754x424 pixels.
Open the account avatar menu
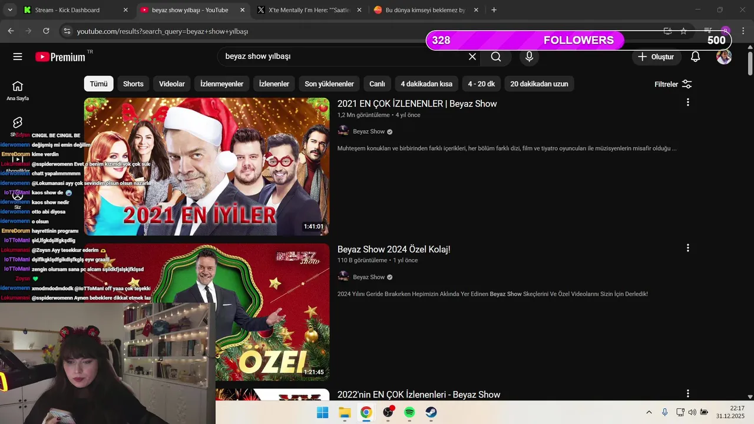(x=724, y=57)
